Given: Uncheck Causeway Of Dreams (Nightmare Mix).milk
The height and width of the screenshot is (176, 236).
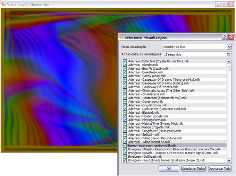Looking at the screenshot, I should 125,79.
